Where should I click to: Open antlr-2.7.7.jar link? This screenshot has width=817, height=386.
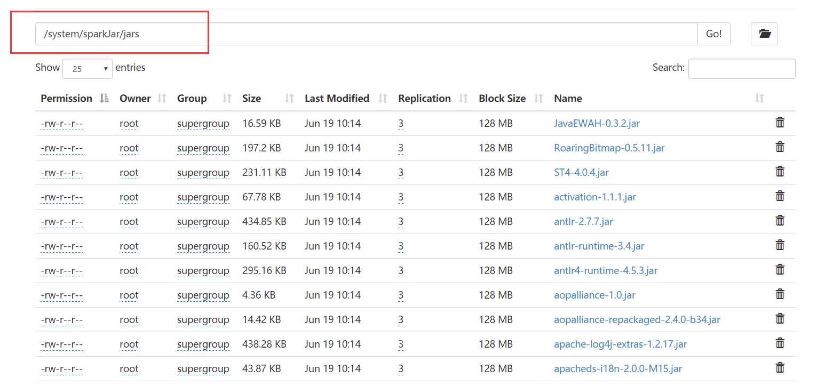583,222
